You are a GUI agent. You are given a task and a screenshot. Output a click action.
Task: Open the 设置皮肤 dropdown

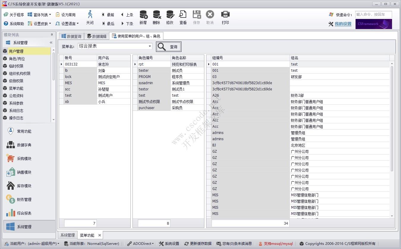coord(40,23)
